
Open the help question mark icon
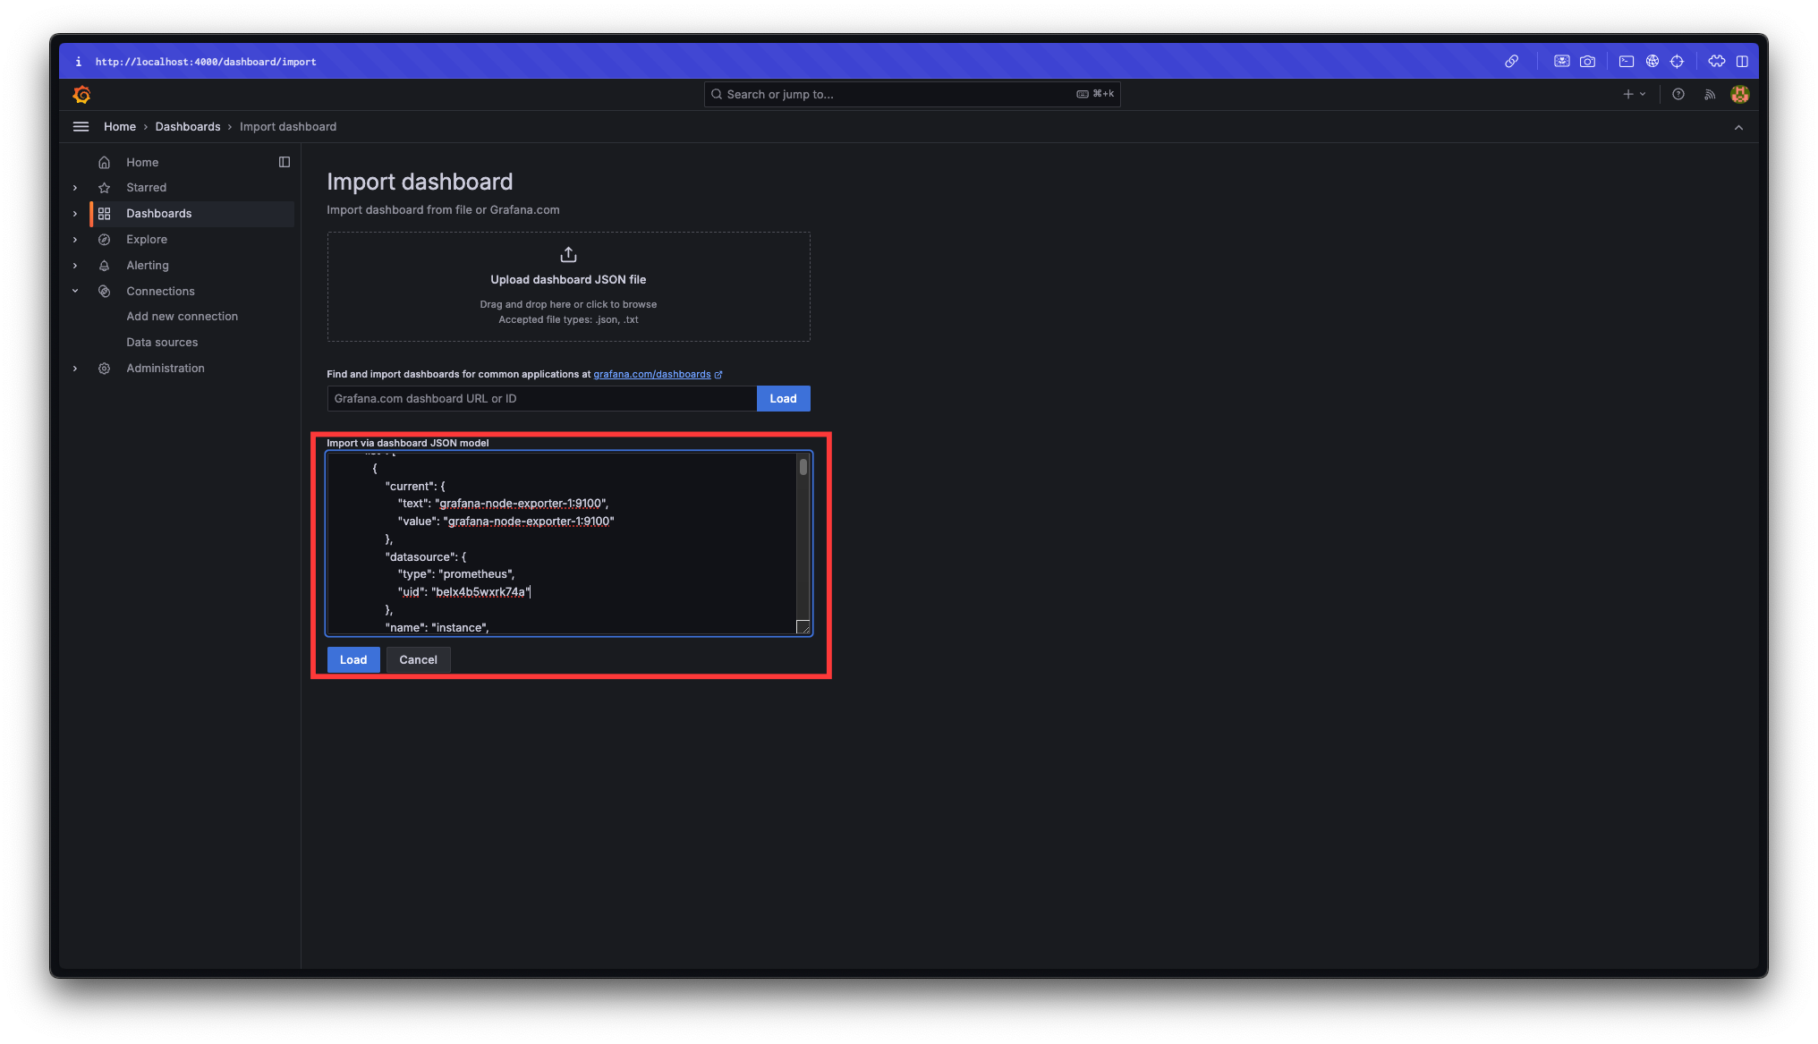pos(1678,94)
